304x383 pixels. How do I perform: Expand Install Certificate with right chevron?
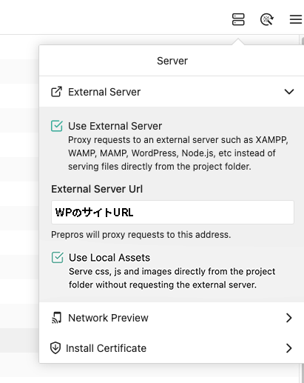(x=289, y=348)
